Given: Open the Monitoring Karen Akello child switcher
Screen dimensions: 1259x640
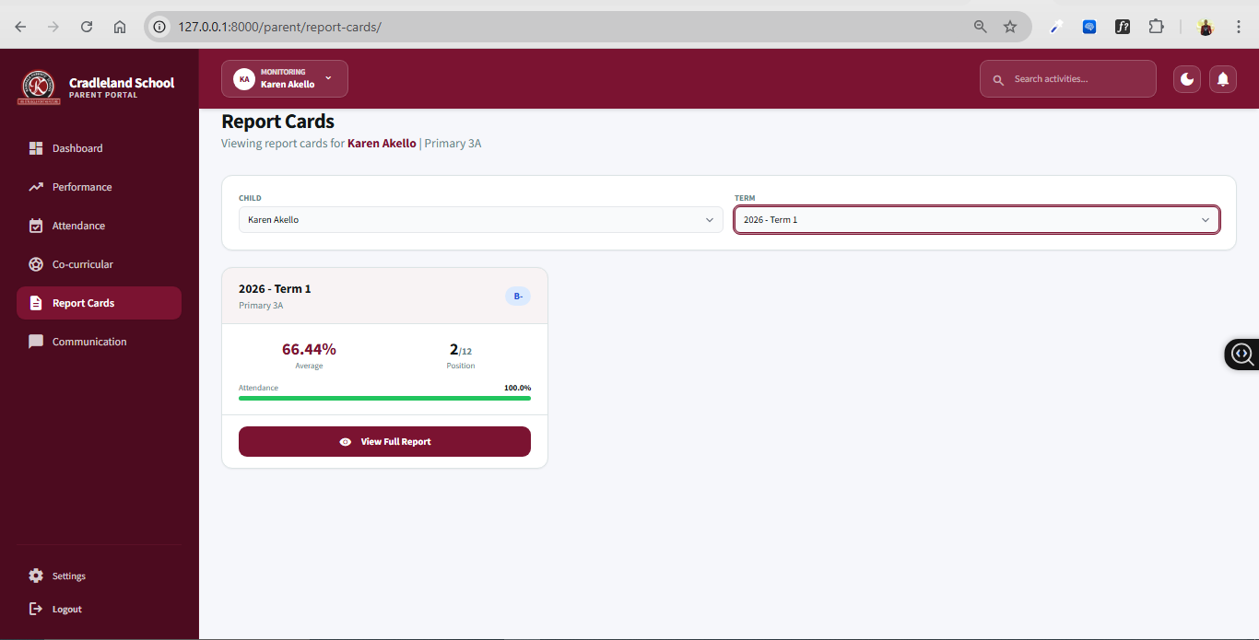Looking at the screenshot, I should [284, 79].
